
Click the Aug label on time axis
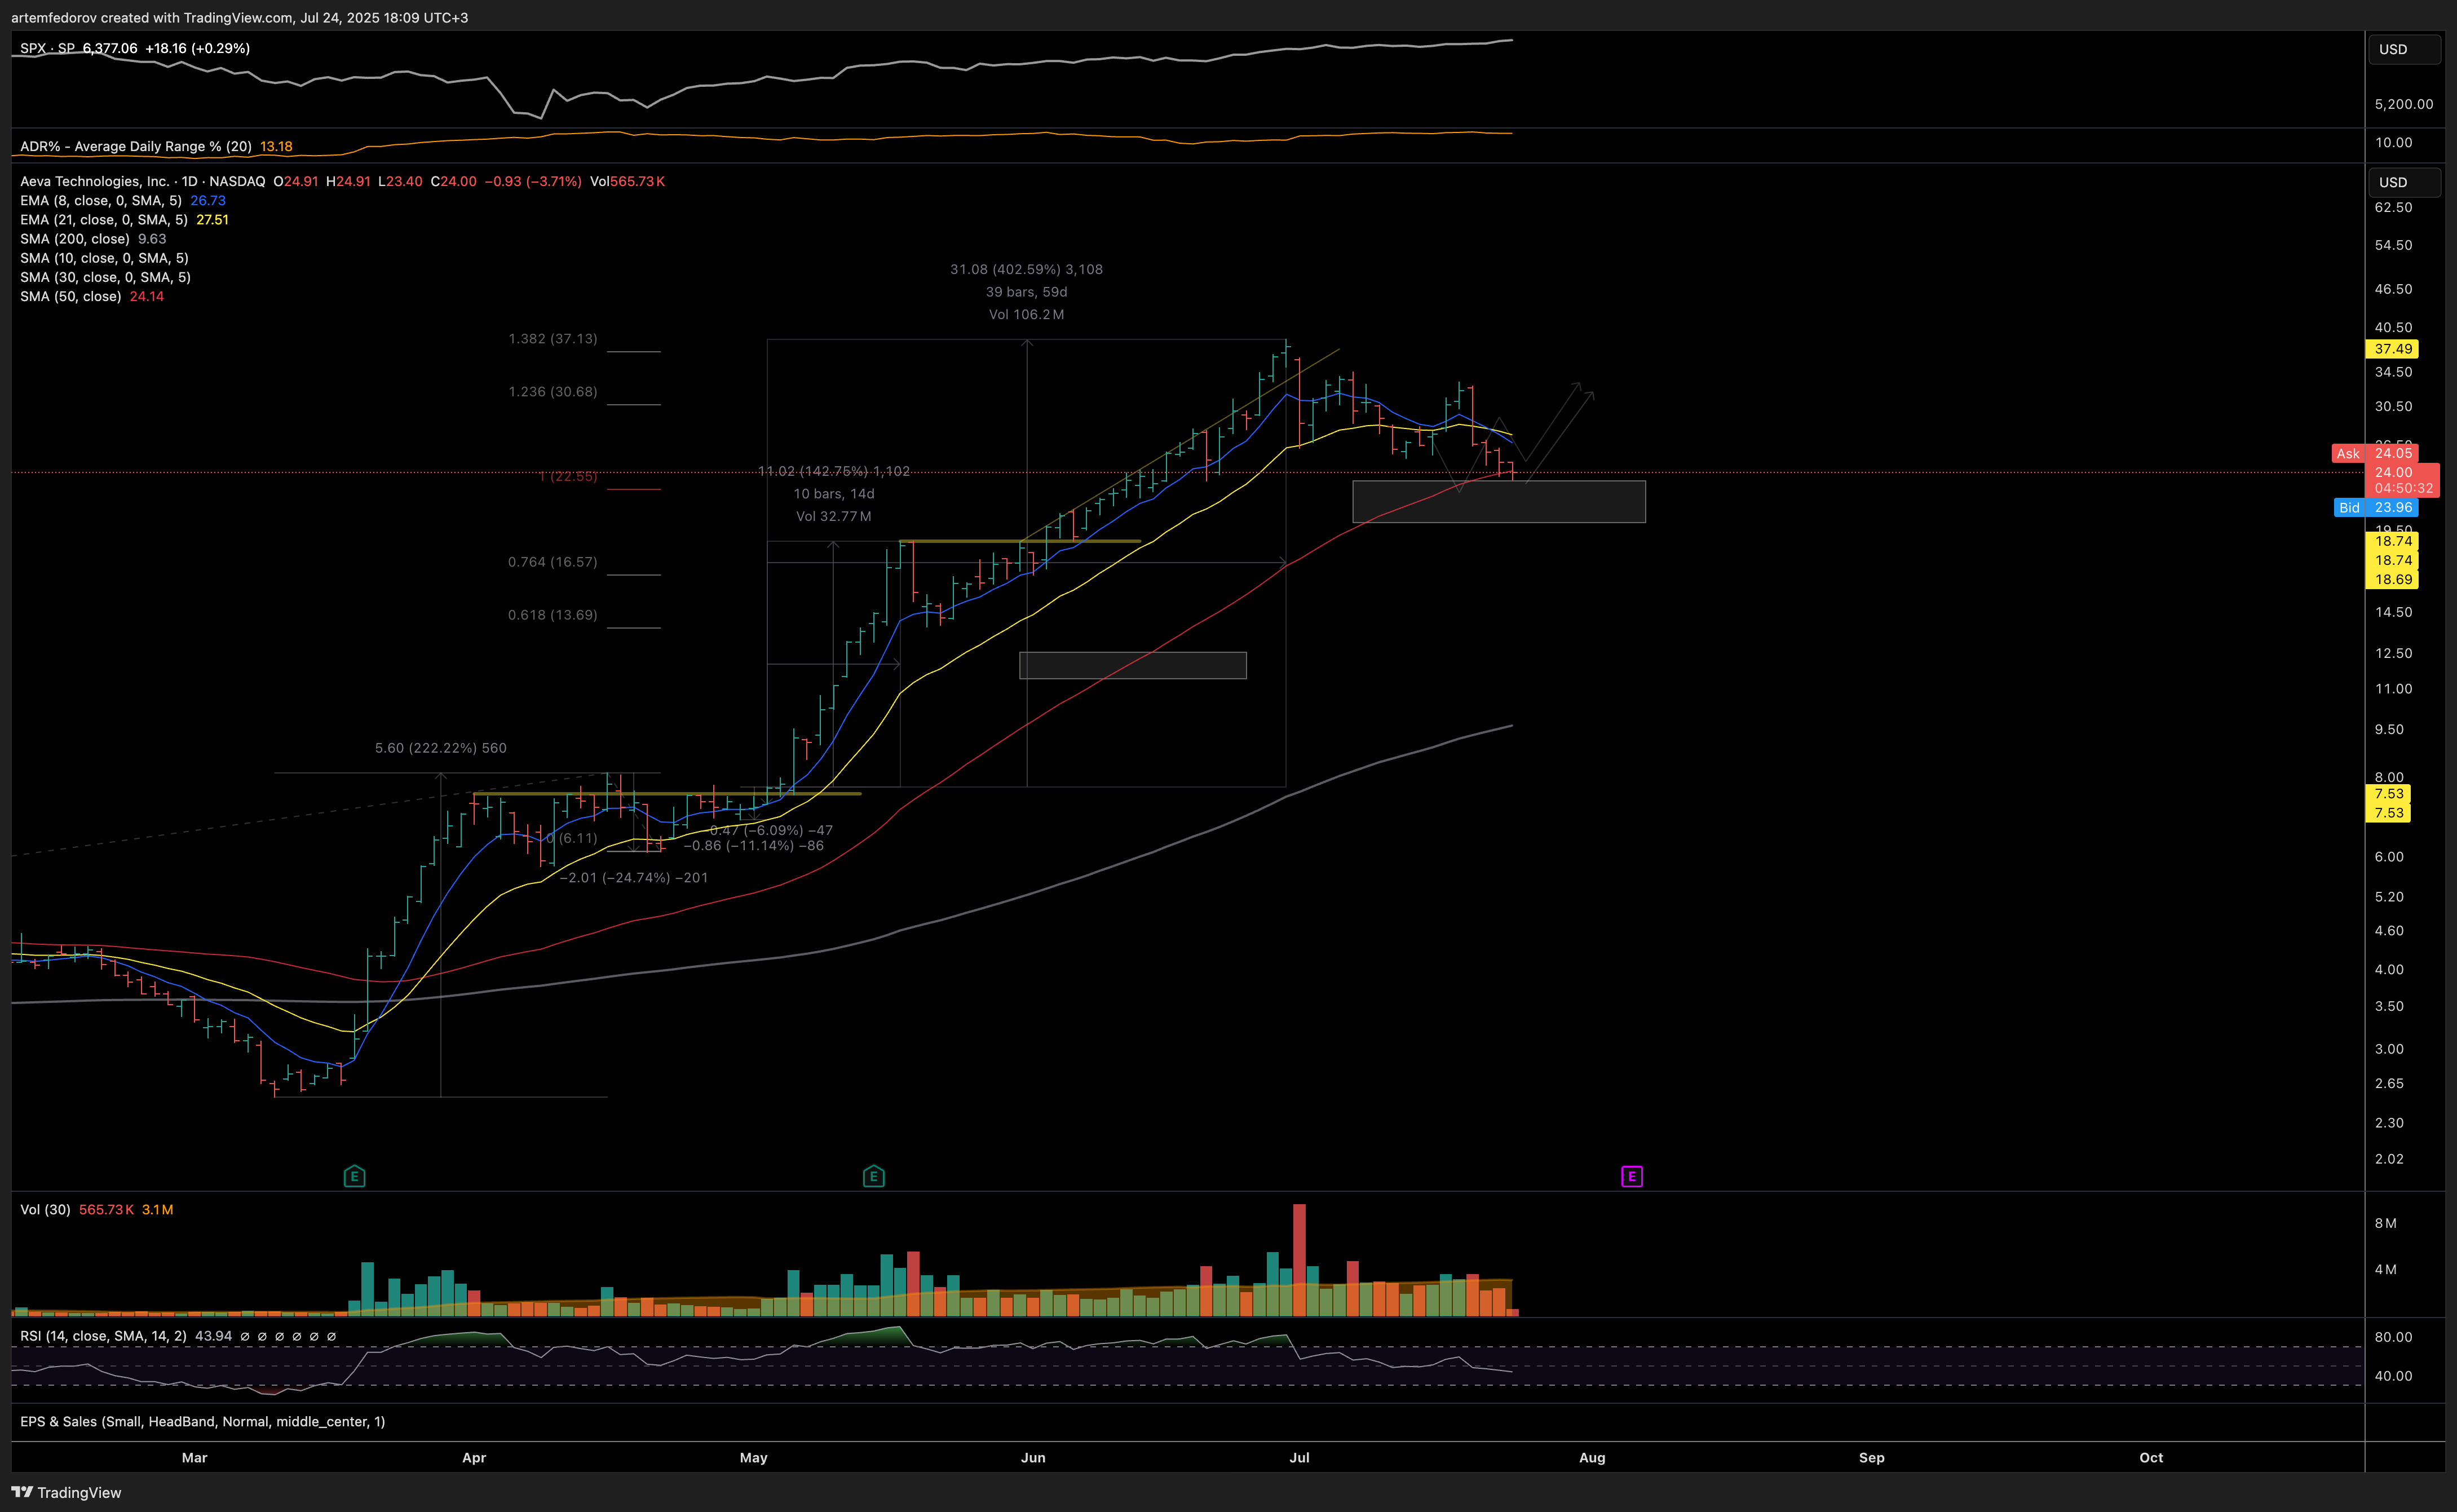coord(1592,1457)
